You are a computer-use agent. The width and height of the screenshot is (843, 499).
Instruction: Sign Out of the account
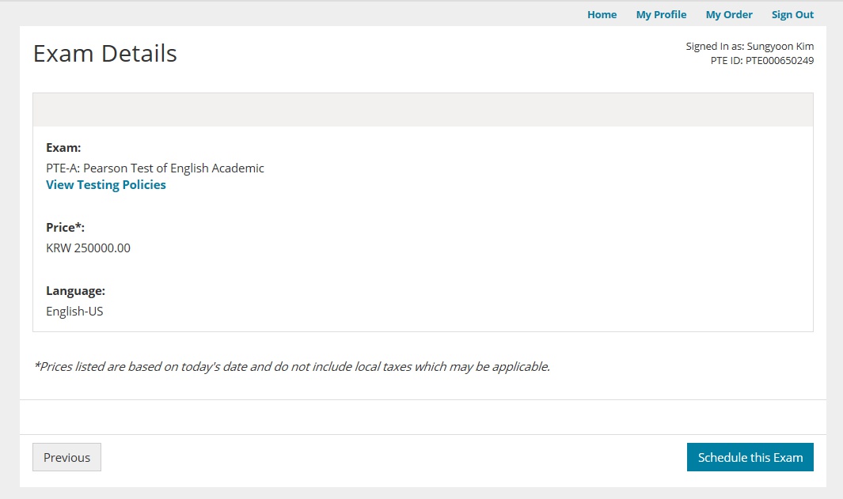tap(792, 14)
